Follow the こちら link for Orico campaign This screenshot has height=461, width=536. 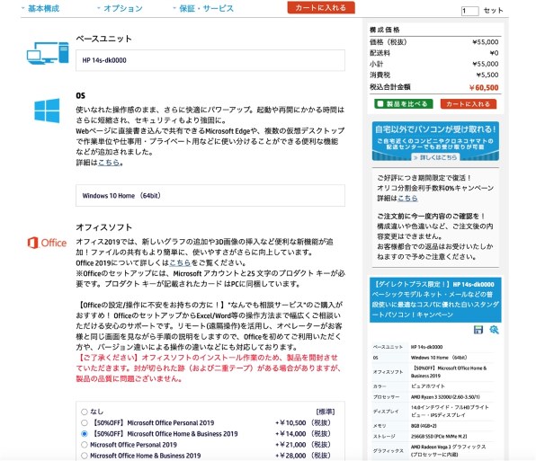[407, 198]
